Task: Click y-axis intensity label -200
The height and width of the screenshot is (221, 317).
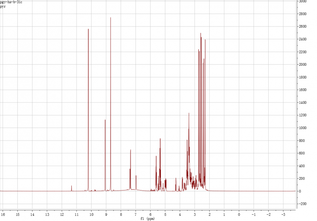Action: click(x=302, y=204)
